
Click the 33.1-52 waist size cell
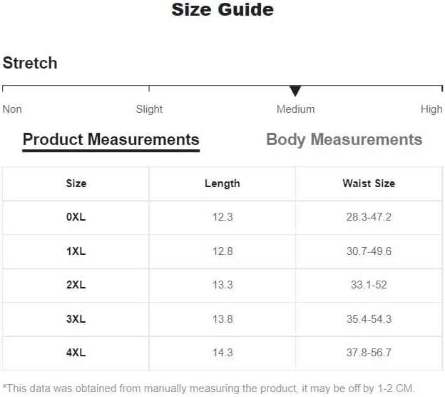pos(368,285)
